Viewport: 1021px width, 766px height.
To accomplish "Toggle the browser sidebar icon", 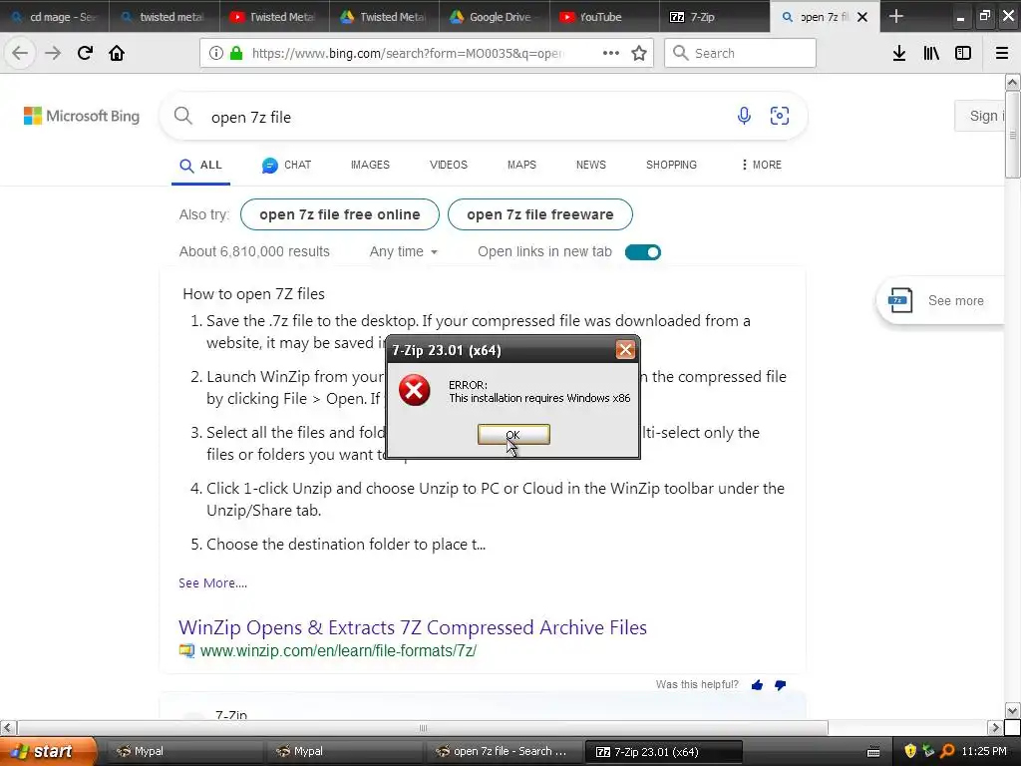I will tap(963, 53).
